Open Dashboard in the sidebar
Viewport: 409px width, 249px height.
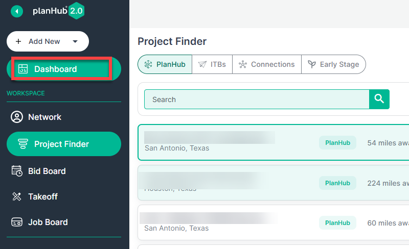click(63, 69)
